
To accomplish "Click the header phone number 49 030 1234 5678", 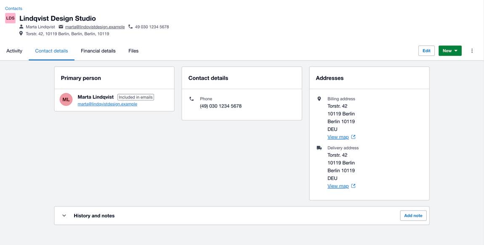I will 152,27.
